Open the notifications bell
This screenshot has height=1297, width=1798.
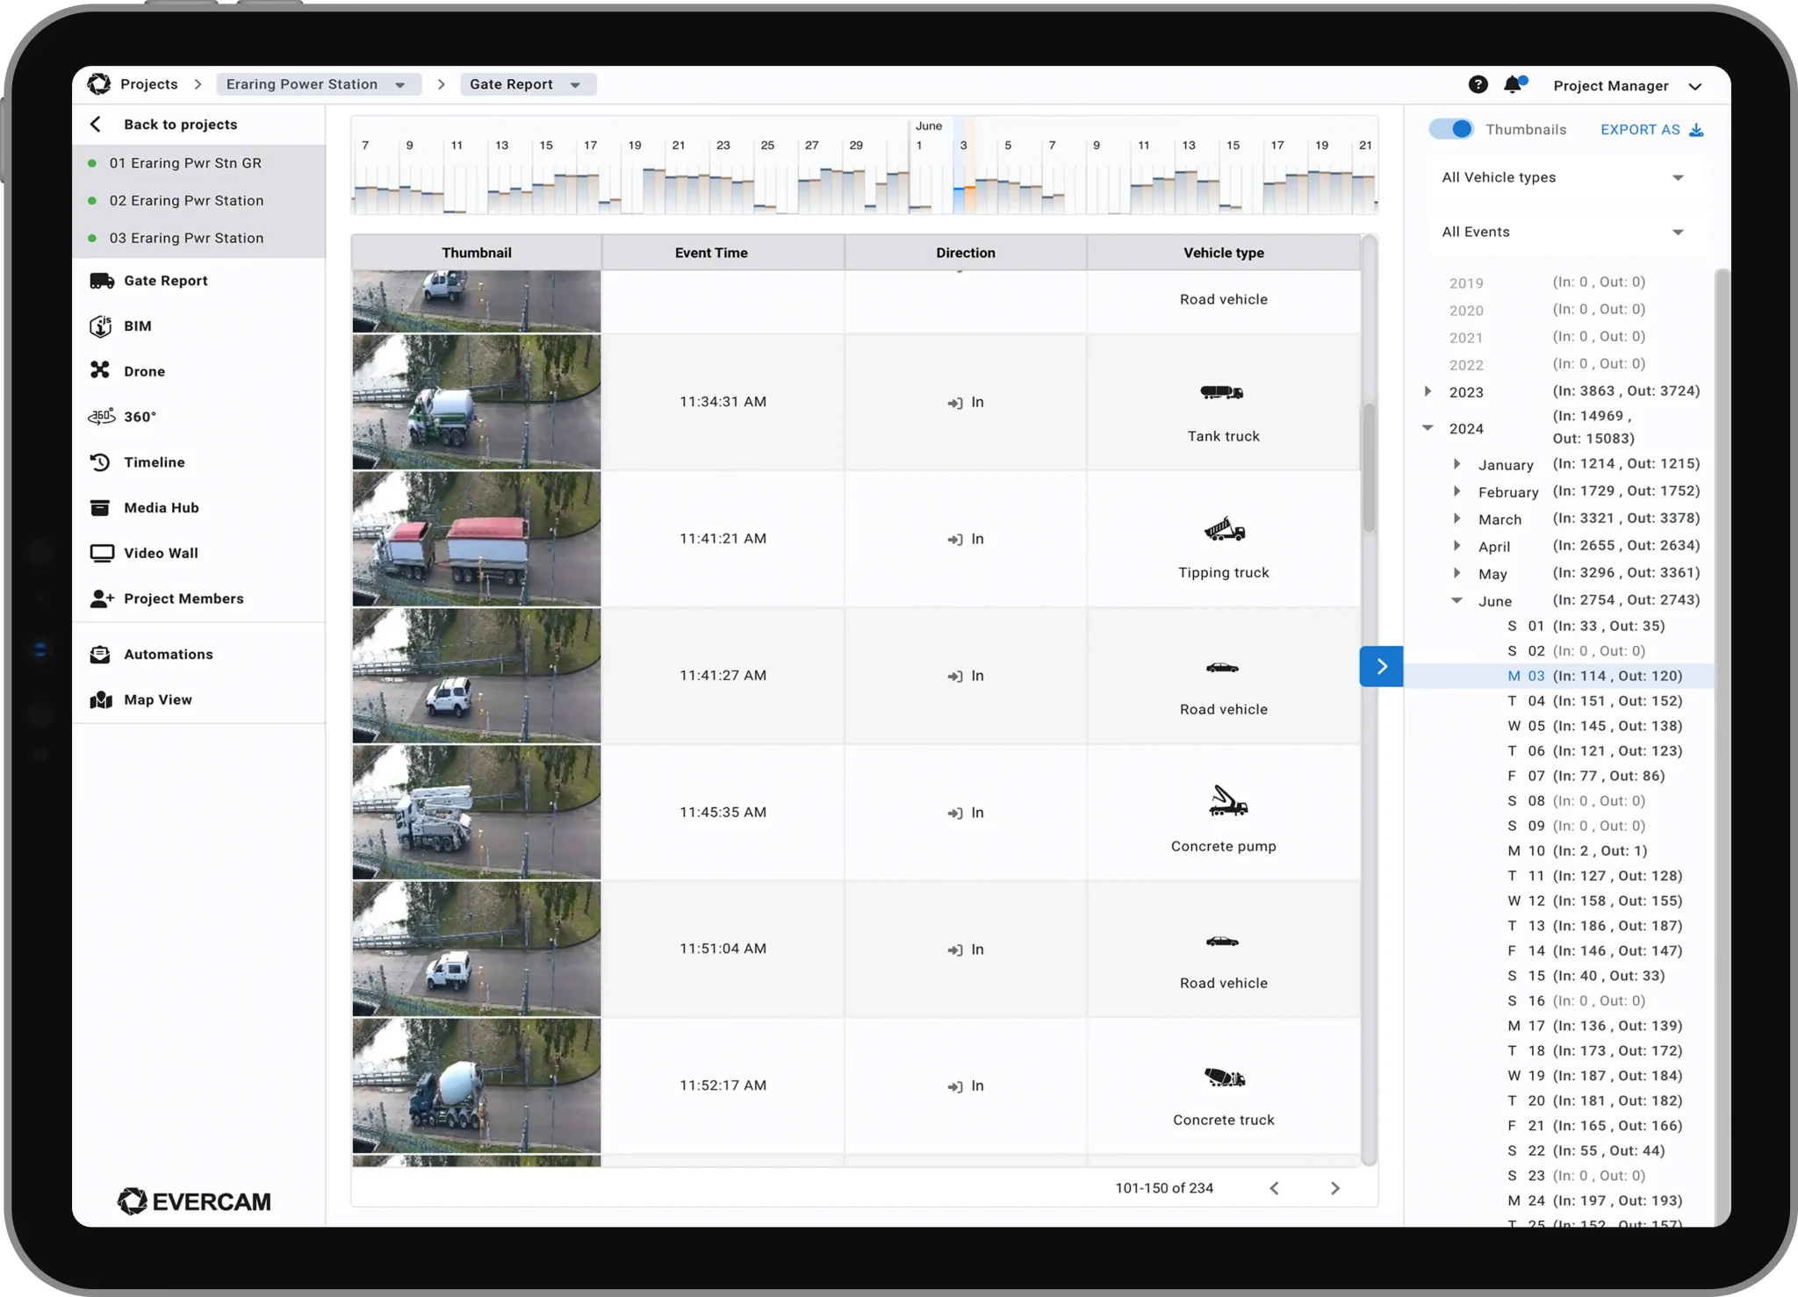1513,84
